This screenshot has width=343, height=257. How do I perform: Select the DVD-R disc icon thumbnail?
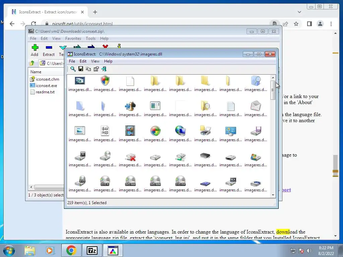point(105,181)
